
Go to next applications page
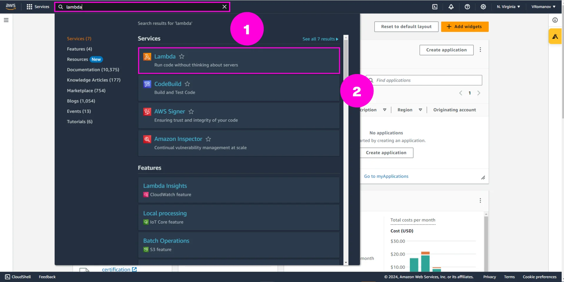[x=479, y=93]
